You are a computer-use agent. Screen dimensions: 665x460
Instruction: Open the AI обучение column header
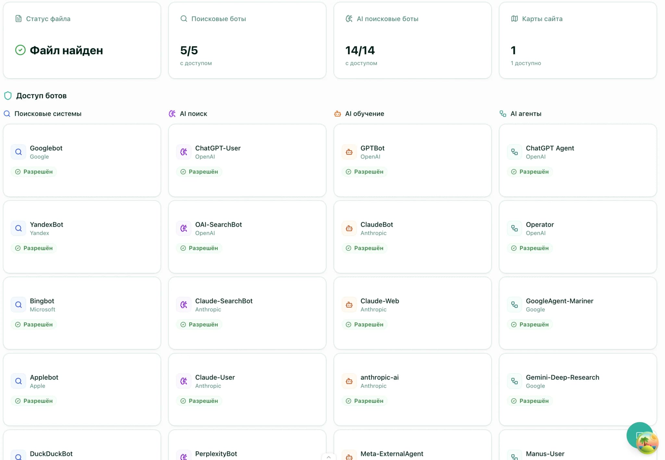point(364,114)
